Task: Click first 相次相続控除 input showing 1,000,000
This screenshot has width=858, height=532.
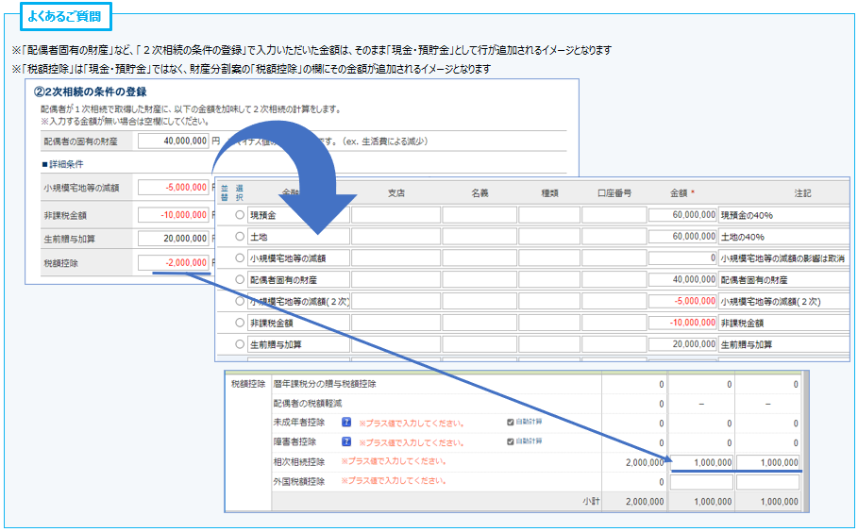Action: click(701, 462)
